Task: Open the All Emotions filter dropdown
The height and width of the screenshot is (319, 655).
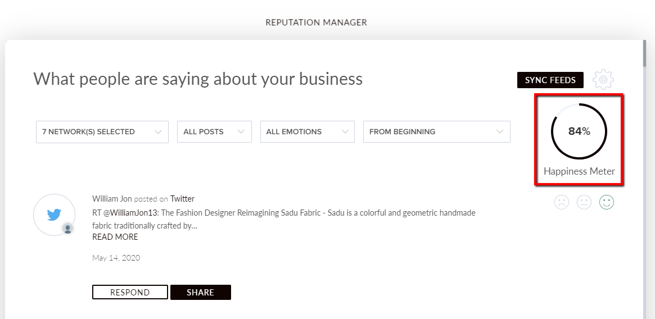Action: [307, 132]
